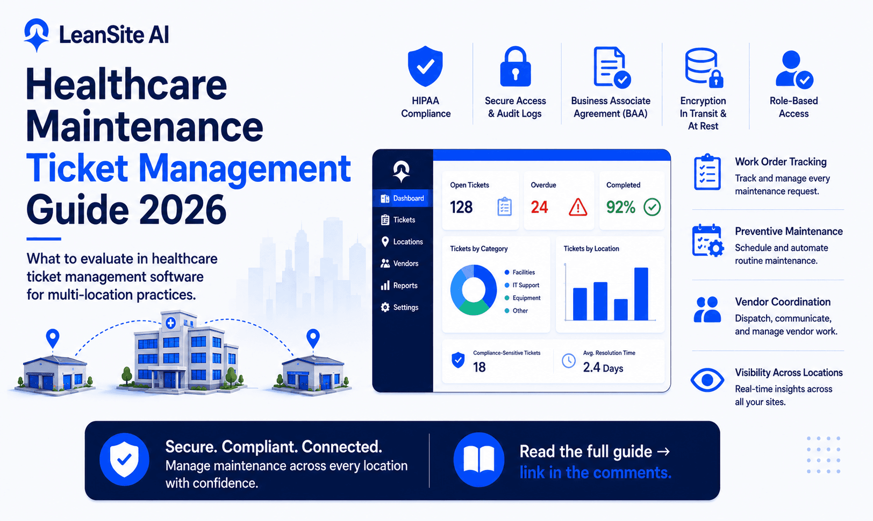
Task: Select the IT Support legend dot
Action: [507, 285]
